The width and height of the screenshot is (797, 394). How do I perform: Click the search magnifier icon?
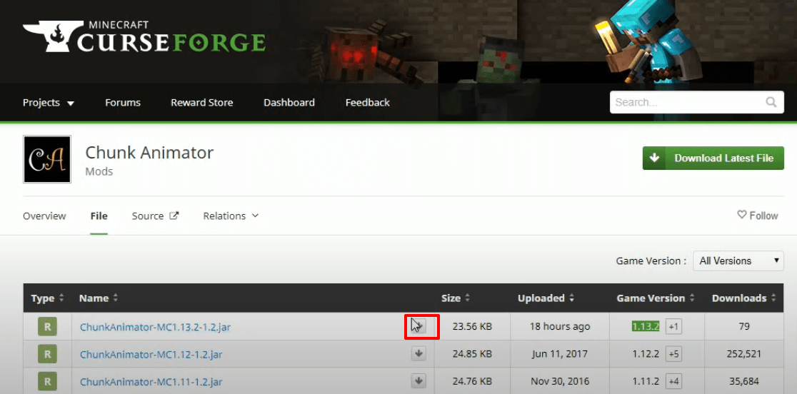click(x=771, y=102)
